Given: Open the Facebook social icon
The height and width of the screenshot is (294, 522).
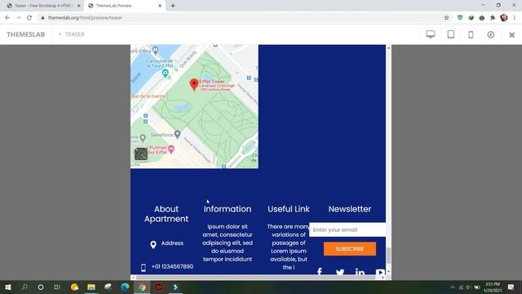Looking at the screenshot, I should [x=320, y=272].
